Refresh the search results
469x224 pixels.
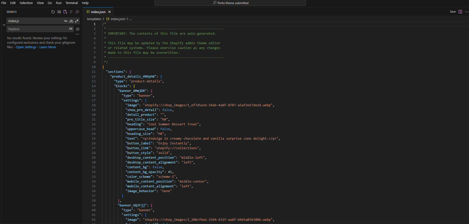click(x=53, y=12)
